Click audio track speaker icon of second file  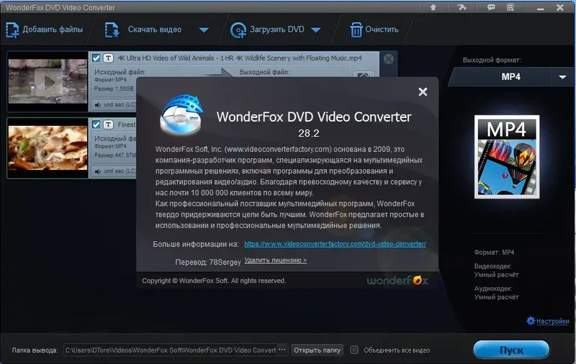click(x=98, y=171)
